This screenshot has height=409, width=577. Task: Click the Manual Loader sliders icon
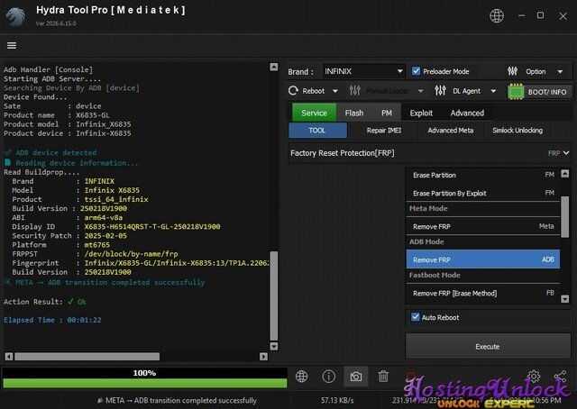coord(354,90)
